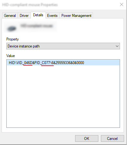Click the blurred mouse device icon
The height and width of the screenshot is (145, 127).
coord(11,28)
